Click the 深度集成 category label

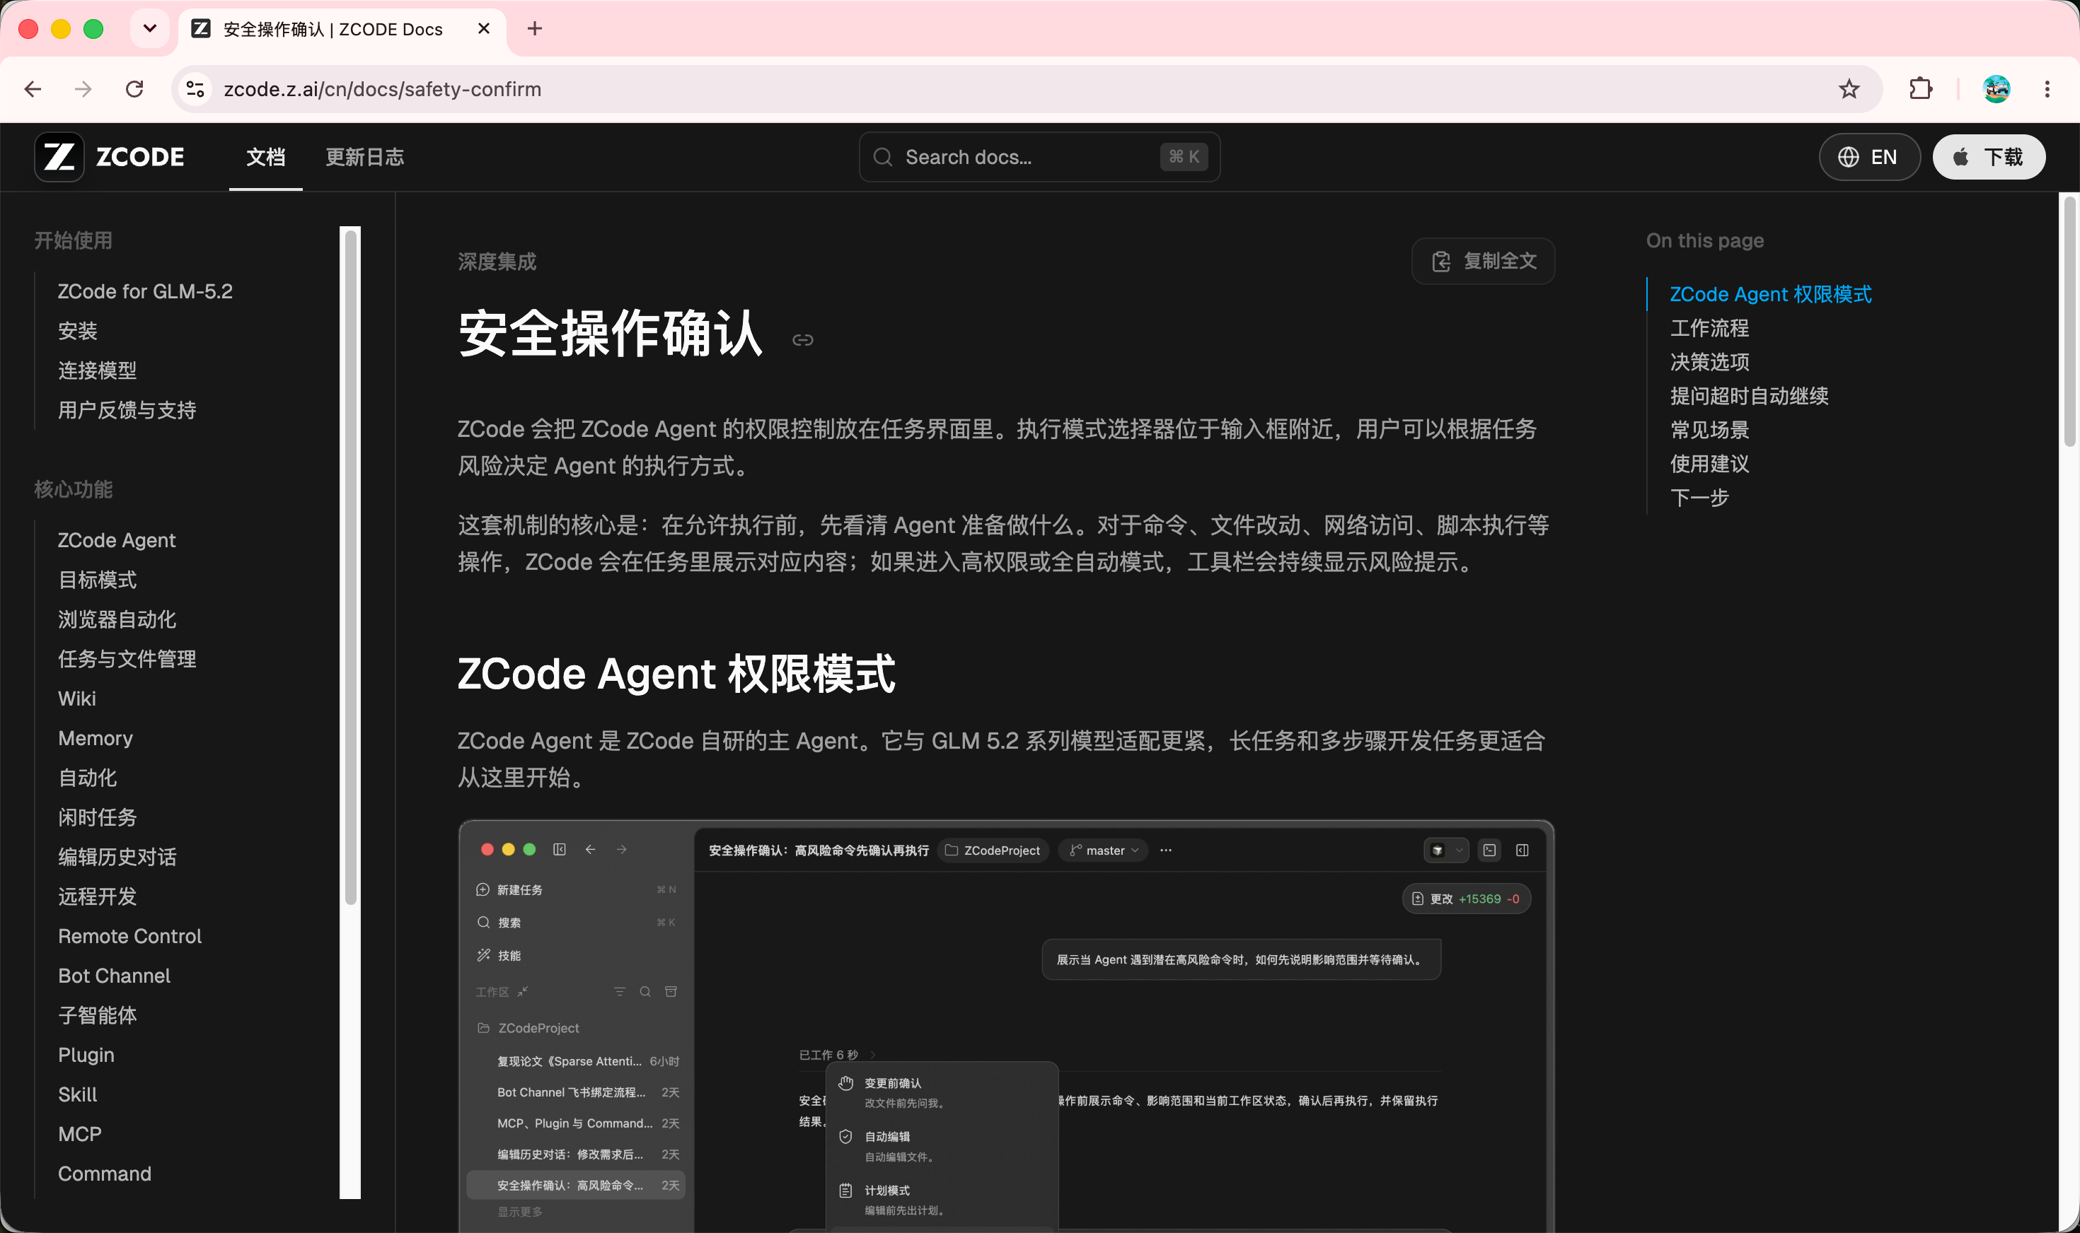pos(497,262)
